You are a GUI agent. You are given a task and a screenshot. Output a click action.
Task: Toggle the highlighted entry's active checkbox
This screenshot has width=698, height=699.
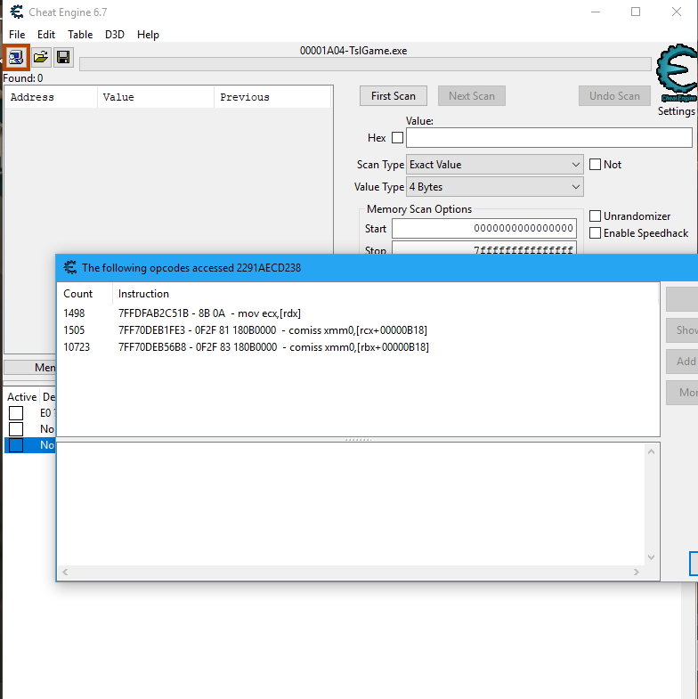[x=16, y=445]
